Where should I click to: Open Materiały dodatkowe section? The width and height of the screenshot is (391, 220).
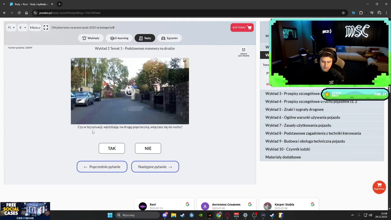tap(322, 157)
